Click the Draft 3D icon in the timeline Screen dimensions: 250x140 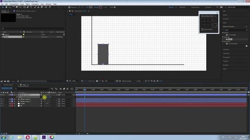pyautogui.click(x=56, y=89)
